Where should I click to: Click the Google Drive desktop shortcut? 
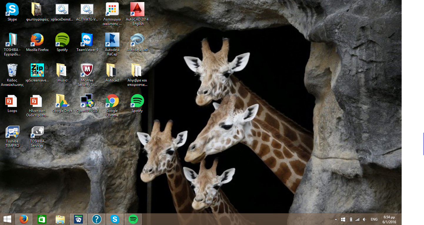pyautogui.click(x=62, y=104)
